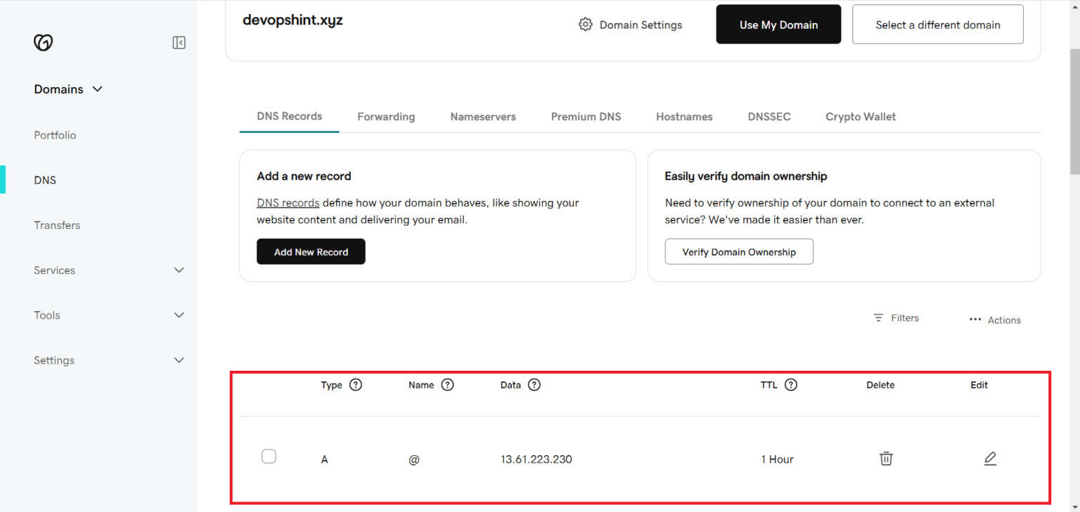Collapse the Domains section chevron
Image resolution: width=1080 pixels, height=512 pixels.
pyautogui.click(x=98, y=89)
